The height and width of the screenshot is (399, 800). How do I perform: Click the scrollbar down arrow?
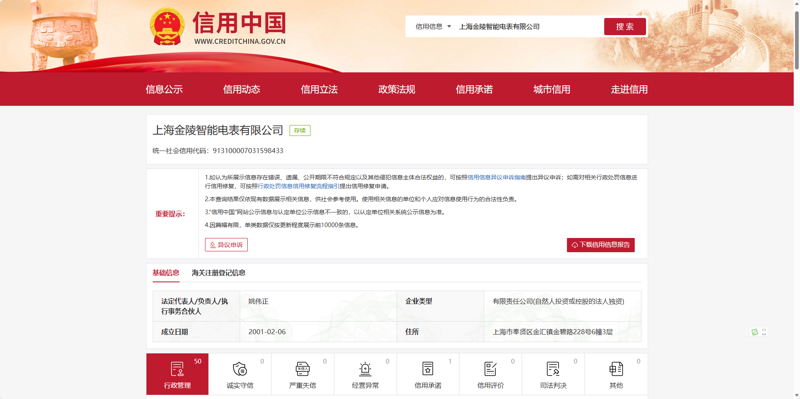[797, 396]
